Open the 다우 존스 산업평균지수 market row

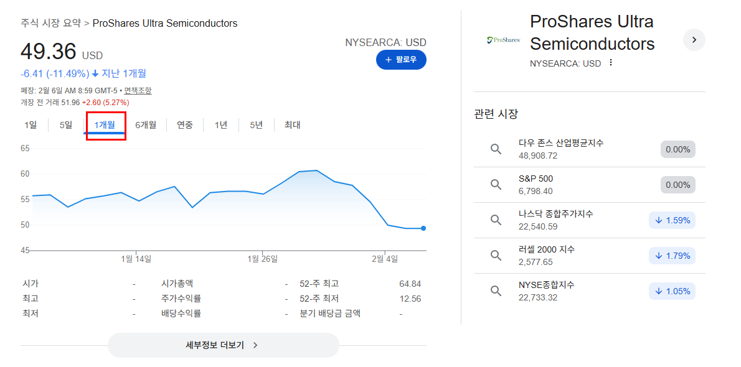589,149
